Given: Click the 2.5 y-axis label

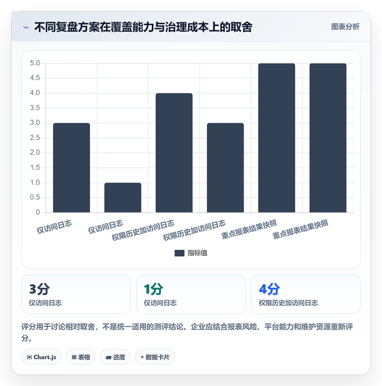Looking at the screenshot, I should tap(35, 138).
